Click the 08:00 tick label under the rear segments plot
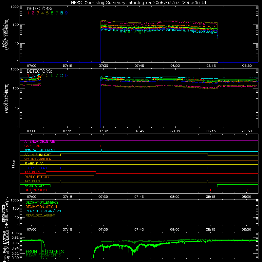 [x=175, y=131]
